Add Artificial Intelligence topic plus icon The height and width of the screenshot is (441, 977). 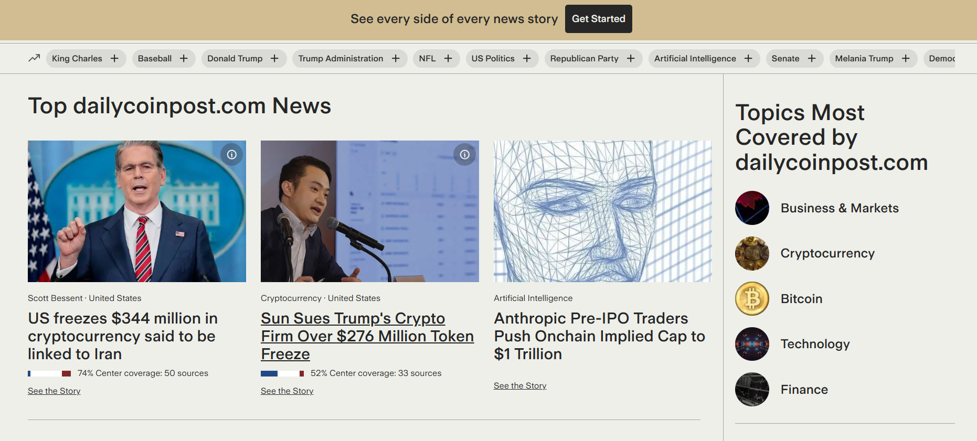click(x=748, y=58)
